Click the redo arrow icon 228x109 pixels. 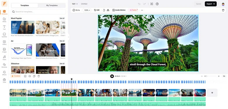click(144, 4)
